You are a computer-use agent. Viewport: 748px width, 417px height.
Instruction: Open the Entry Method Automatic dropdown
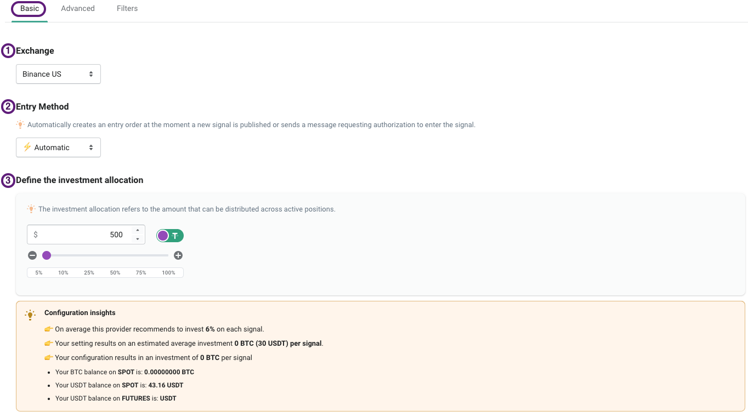click(58, 147)
